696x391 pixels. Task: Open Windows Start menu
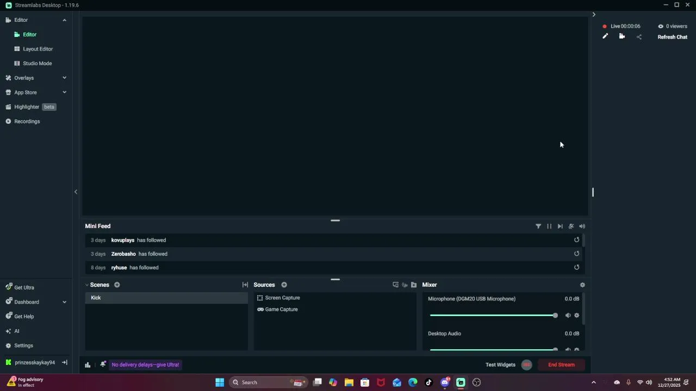coord(220,382)
